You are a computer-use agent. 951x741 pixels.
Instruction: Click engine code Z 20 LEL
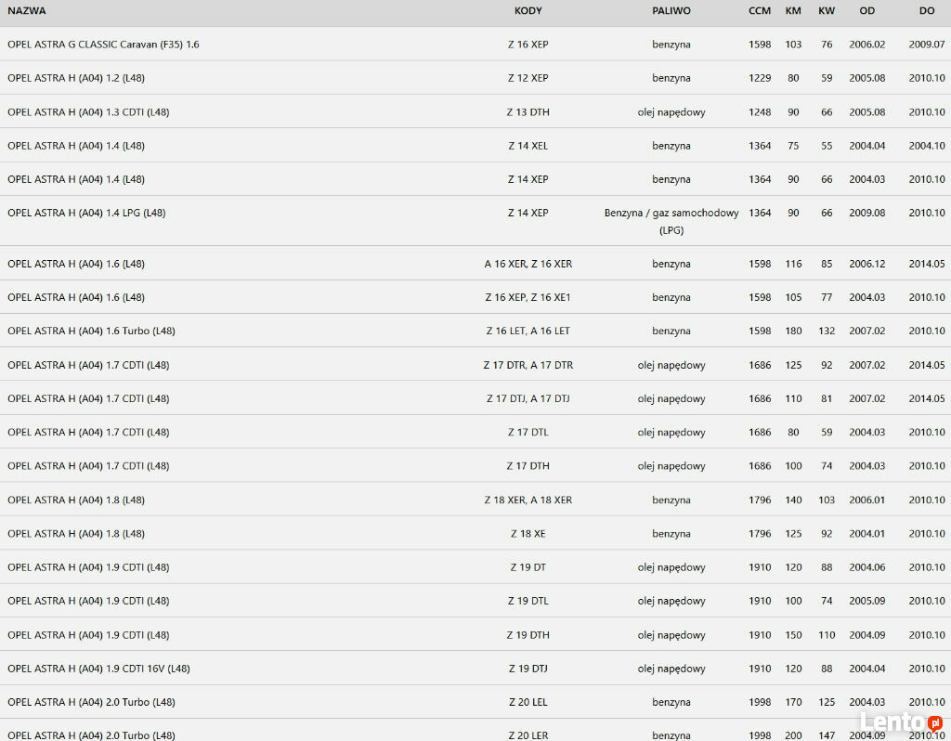pos(528,702)
